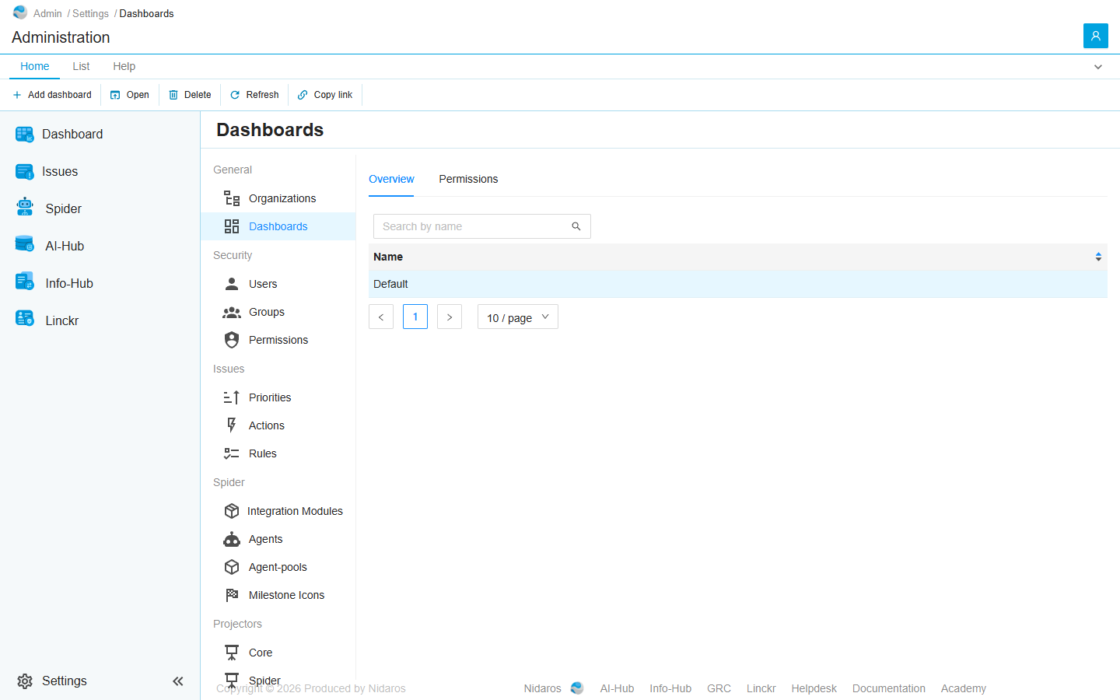The width and height of the screenshot is (1120, 700).
Task: Open the Academy footer link
Action: coord(964,688)
